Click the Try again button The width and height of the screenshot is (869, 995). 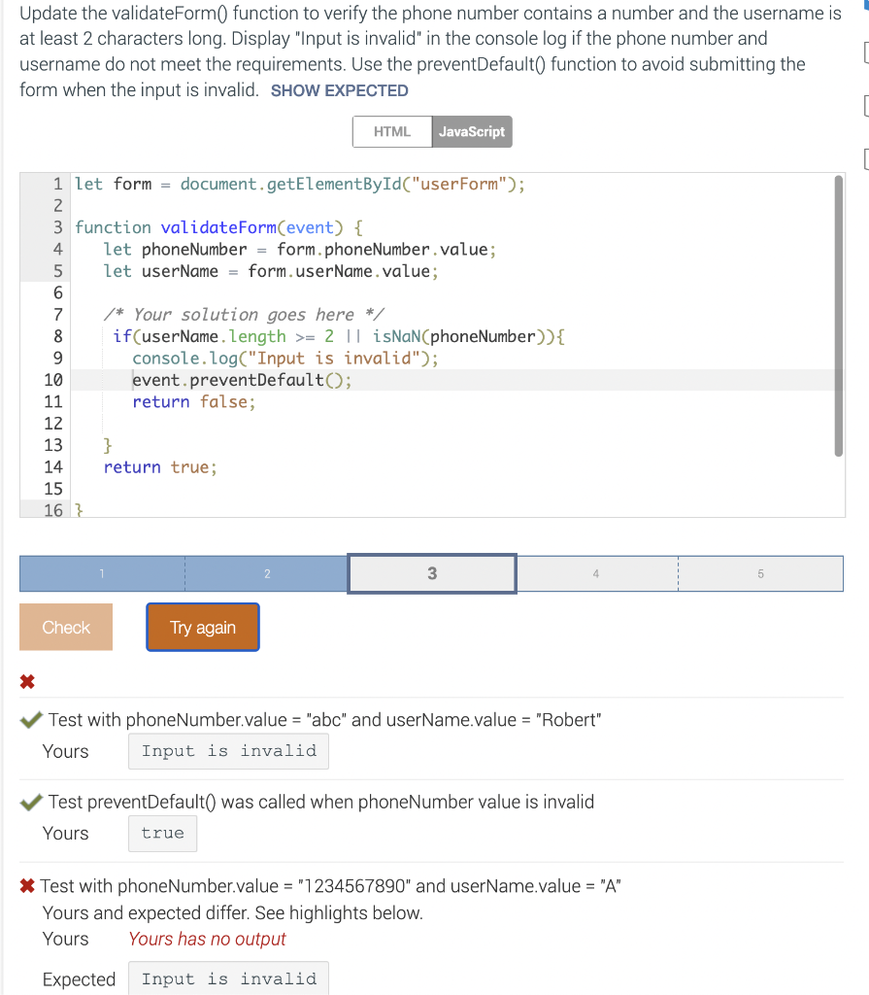pyautogui.click(x=202, y=627)
